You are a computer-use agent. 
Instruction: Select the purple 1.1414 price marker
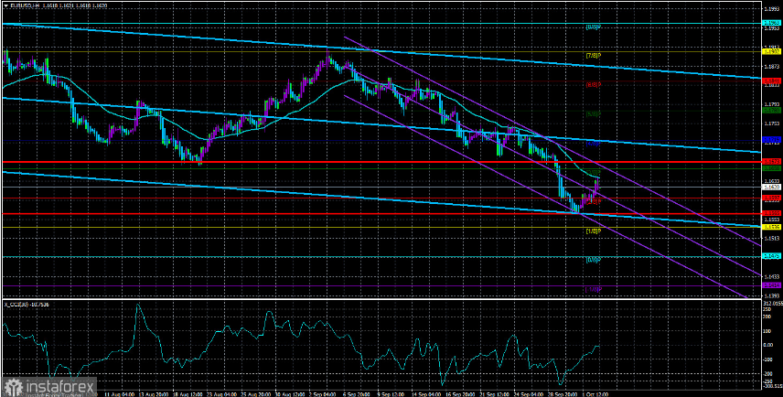click(770, 285)
